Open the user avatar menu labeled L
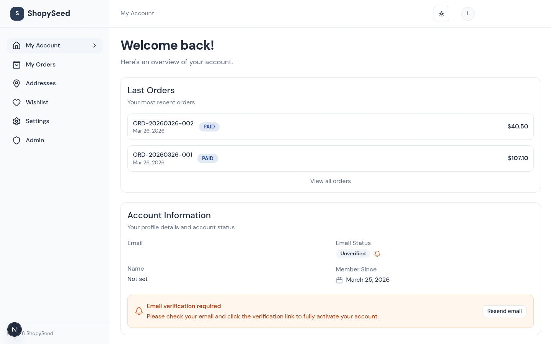551x344 pixels. pos(468,13)
